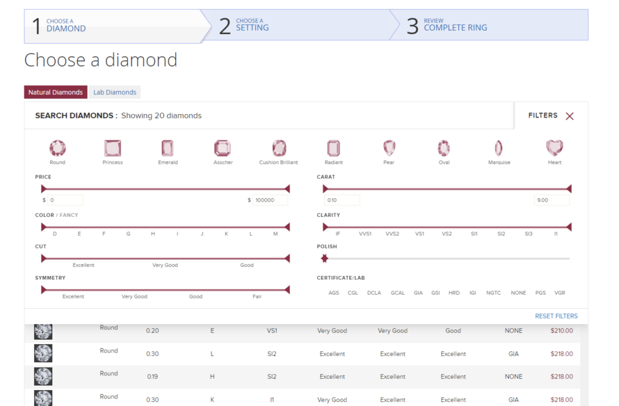Pick the Pear shaped diamond icon
619x406 pixels.
click(x=389, y=148)
